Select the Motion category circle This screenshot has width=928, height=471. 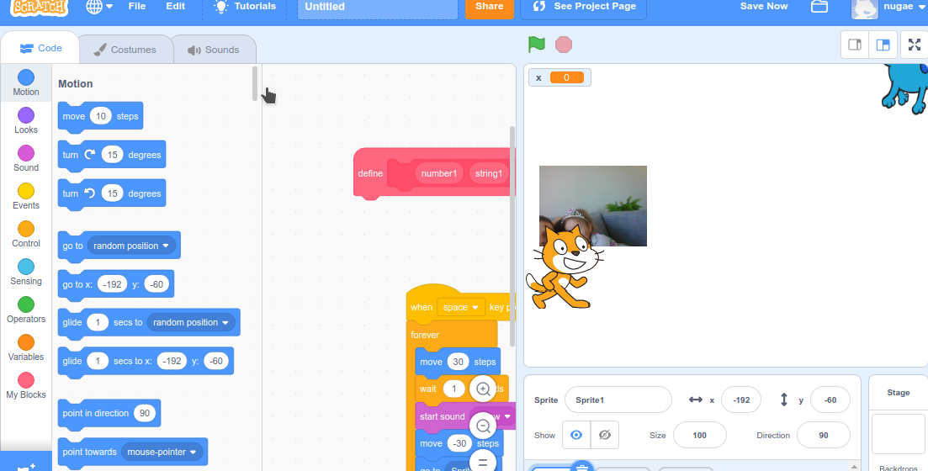click(x=26, y=77)
